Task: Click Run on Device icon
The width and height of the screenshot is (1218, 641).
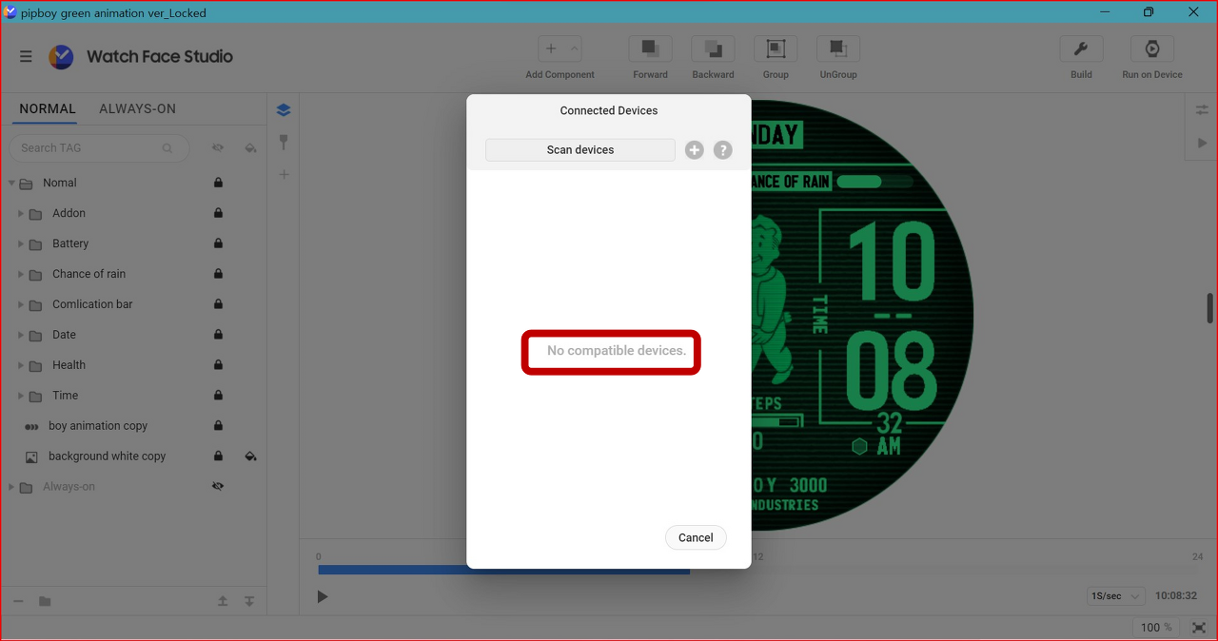Action: pyautogui.click(x=1152, y=49)
